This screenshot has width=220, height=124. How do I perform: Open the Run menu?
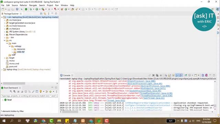[57, 6]
